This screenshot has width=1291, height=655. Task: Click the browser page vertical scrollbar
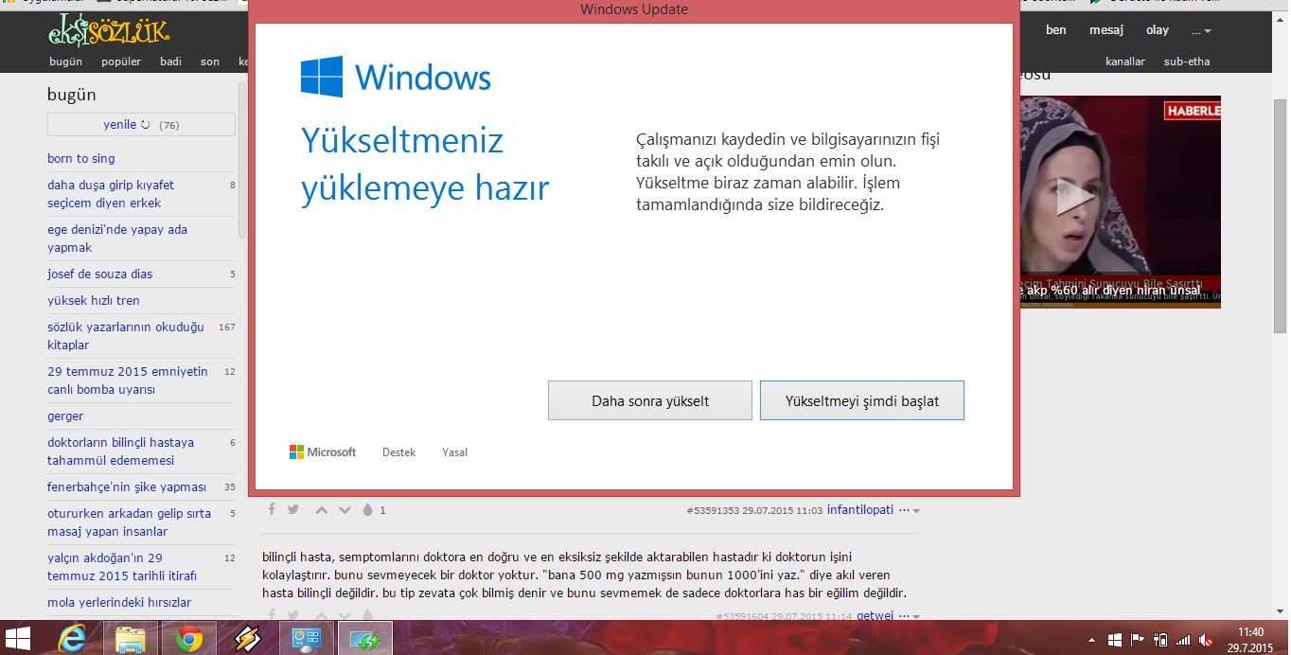tap(1280, 217)
